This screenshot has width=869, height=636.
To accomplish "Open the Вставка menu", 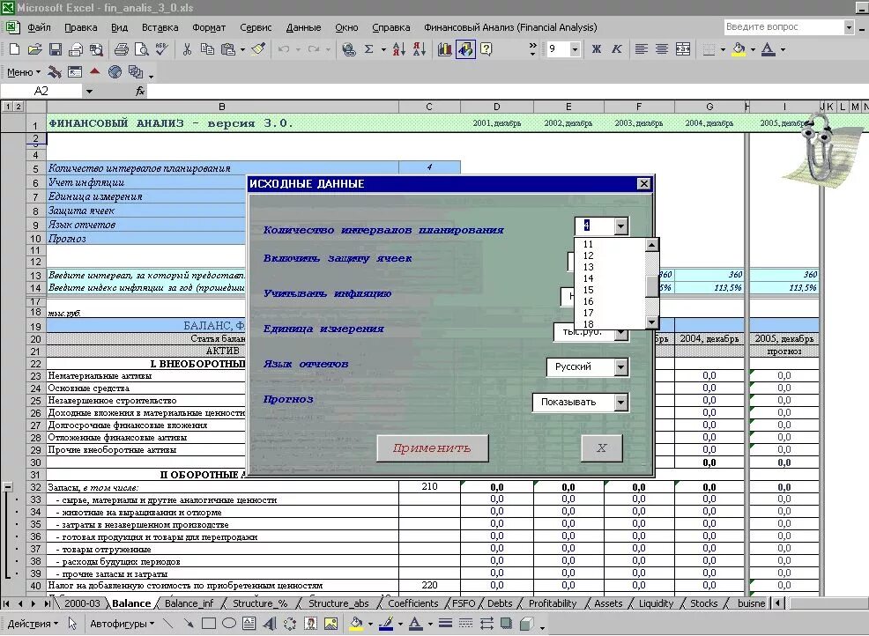I will (x=160, y=27).
